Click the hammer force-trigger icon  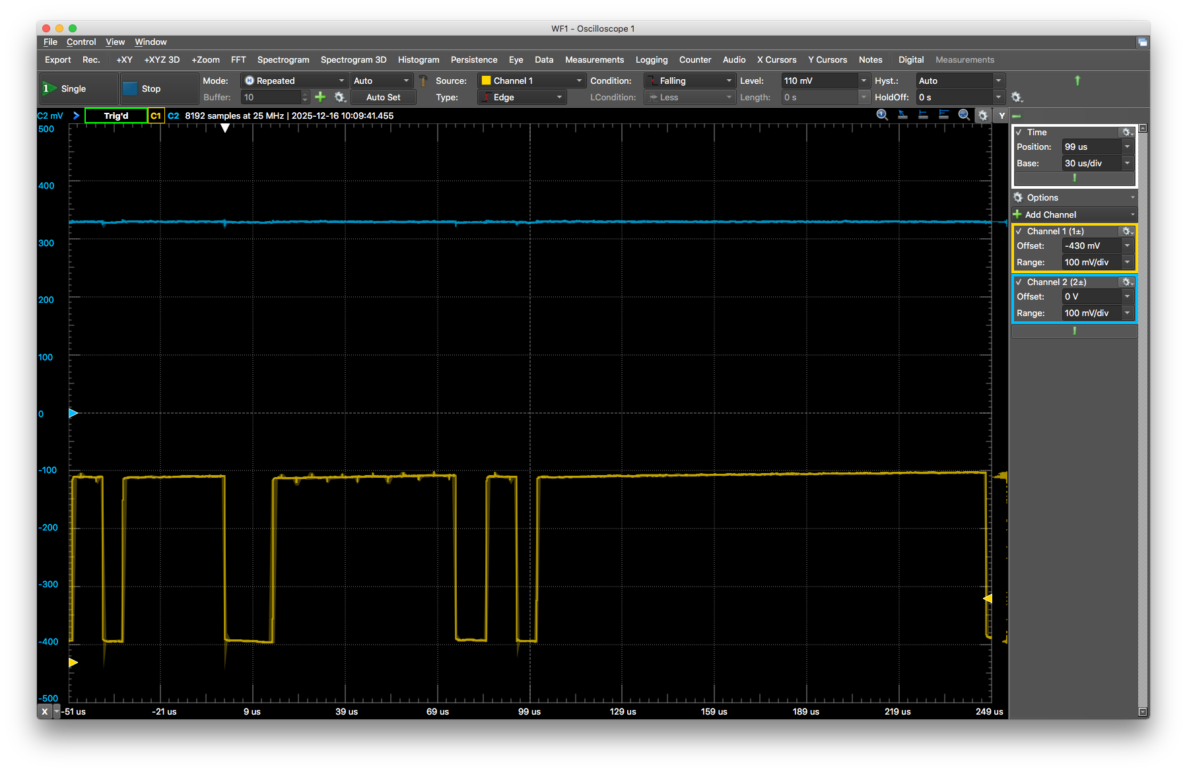[423, 81]
